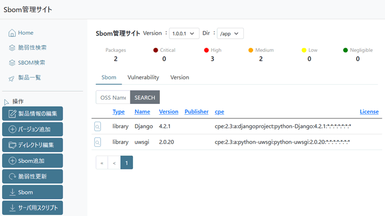Select page 1 in pagination
The image size is (385, 216).
[127, 162]
